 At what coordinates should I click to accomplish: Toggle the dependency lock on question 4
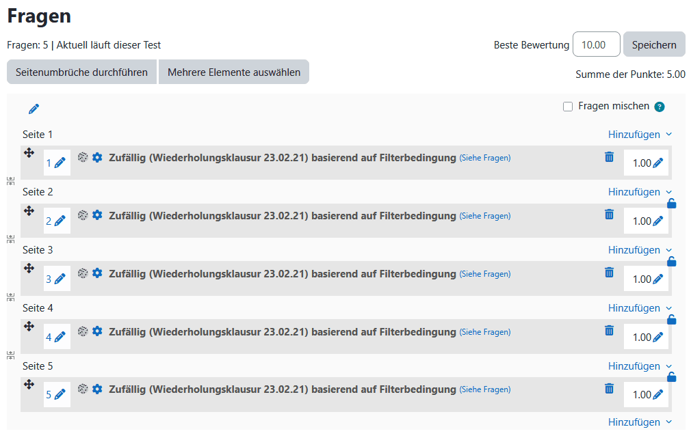coord(672,320)
